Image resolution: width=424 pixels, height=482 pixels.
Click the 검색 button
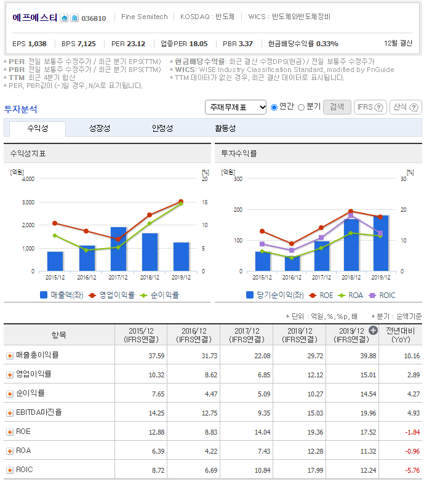pos(337,107)
